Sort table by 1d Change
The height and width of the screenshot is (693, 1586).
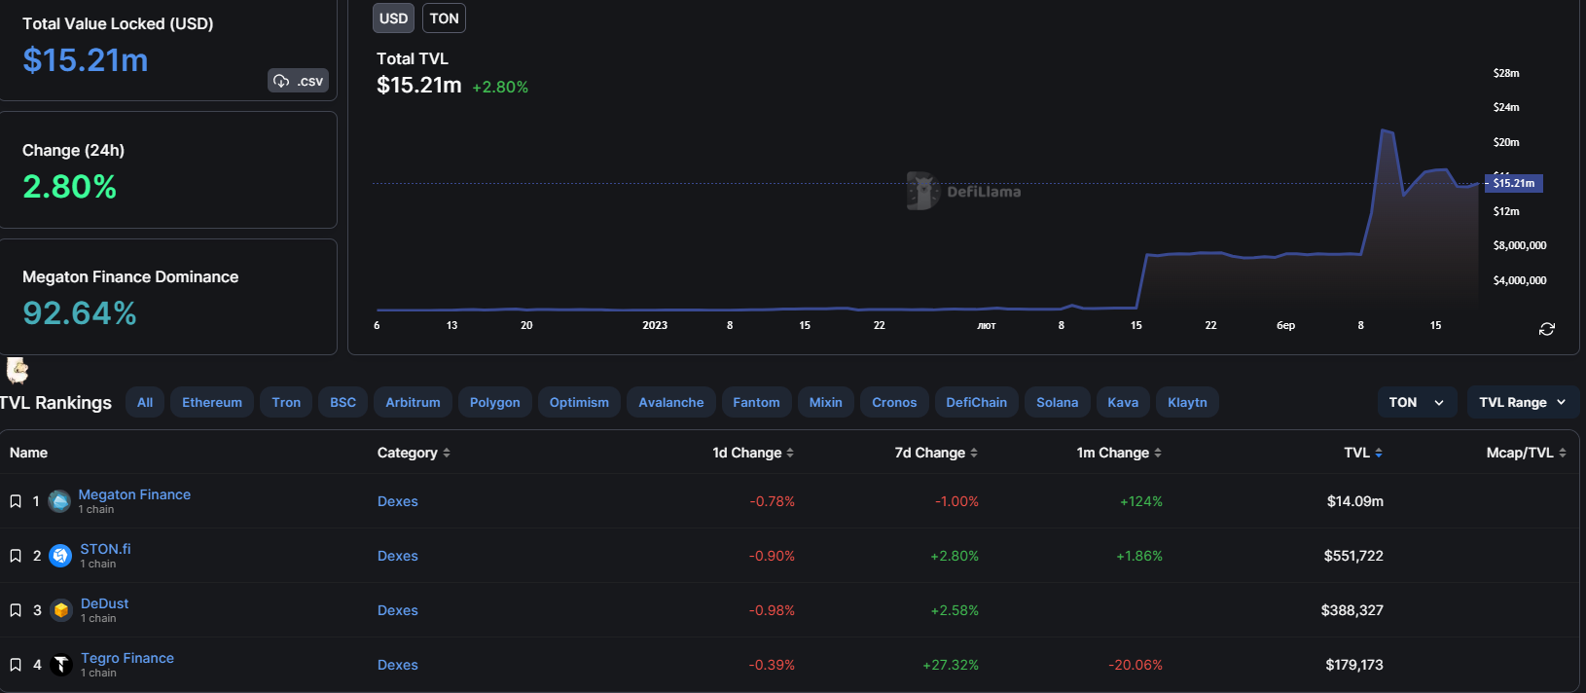[x=753, y=453]
